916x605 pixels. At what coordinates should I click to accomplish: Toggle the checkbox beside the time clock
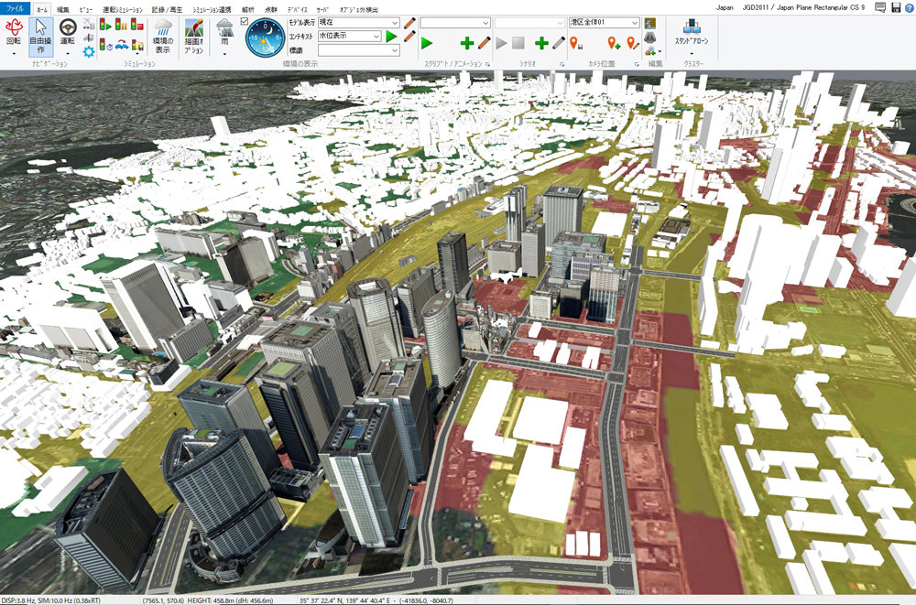point(244,21)
